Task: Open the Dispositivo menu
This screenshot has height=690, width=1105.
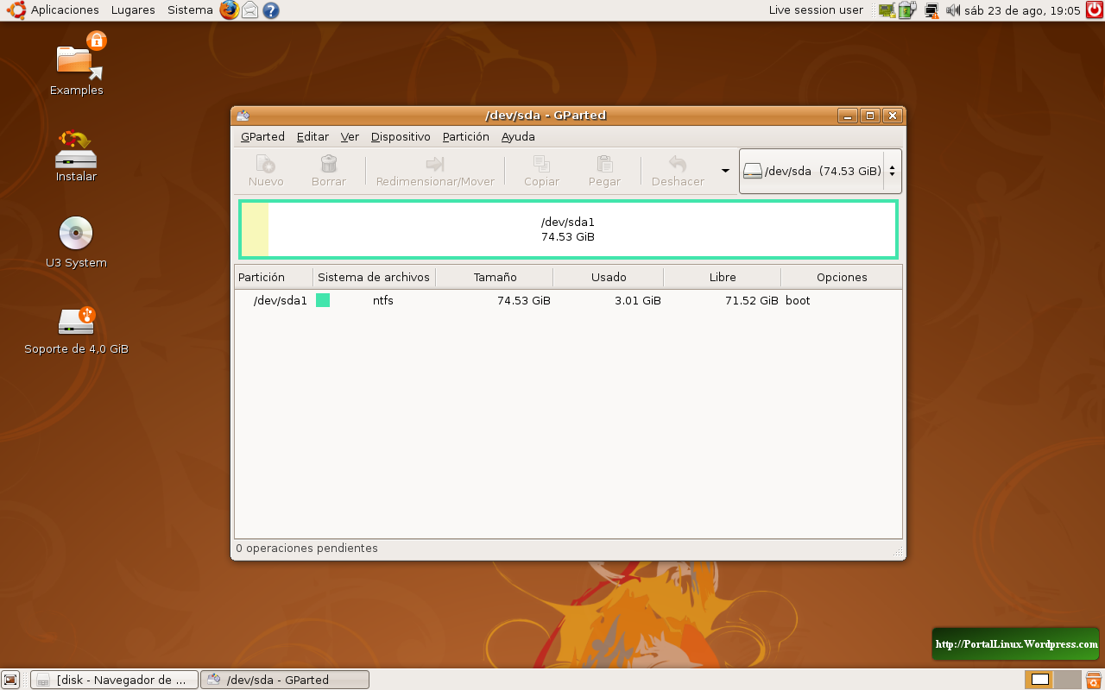Action: tap(401, 136)
